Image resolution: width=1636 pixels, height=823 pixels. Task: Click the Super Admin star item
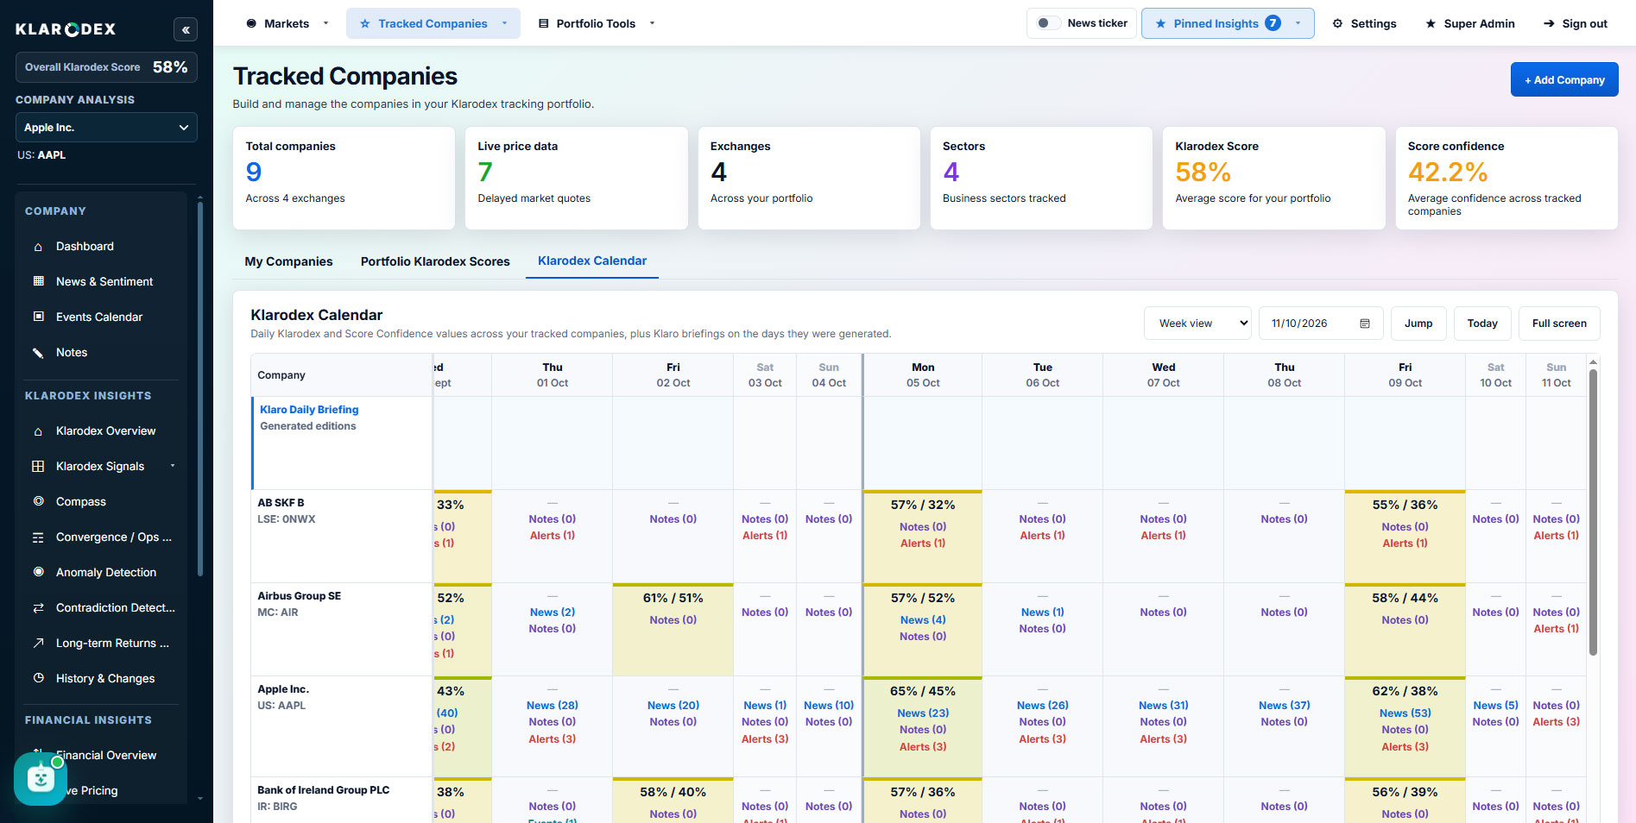click(1470, 23)
